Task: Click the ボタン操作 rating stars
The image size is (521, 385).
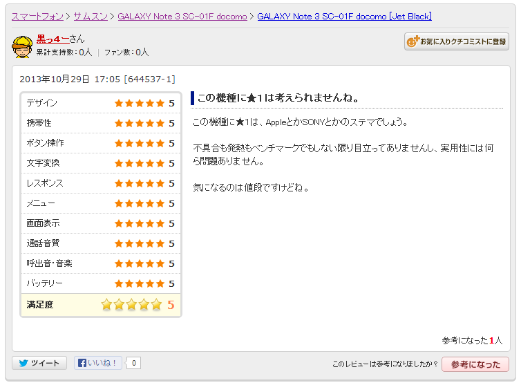Action: [x=140, y=143]
